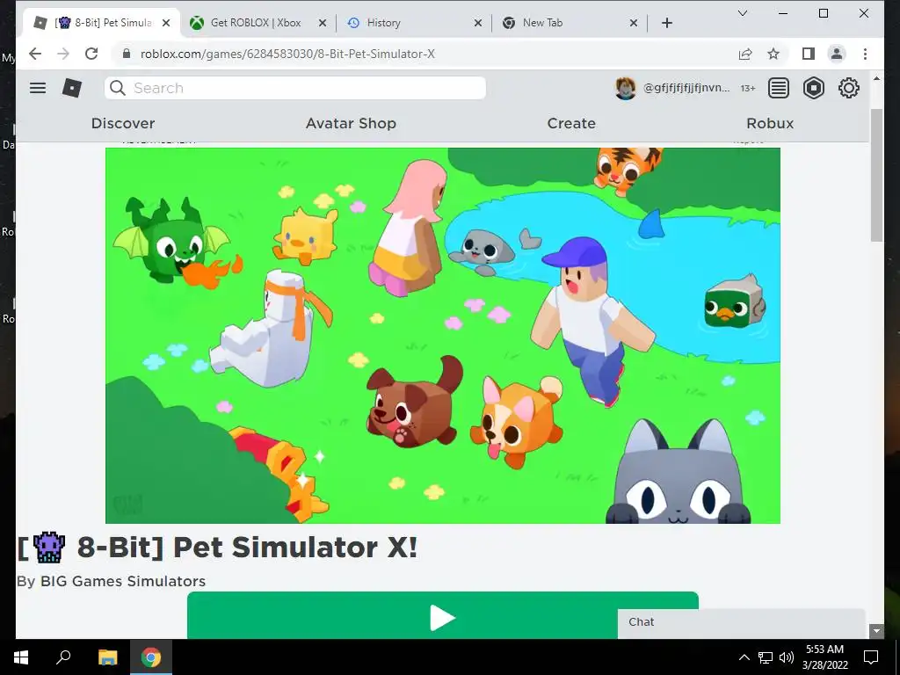Open the Roblox hamburger navigation menu

38,88
